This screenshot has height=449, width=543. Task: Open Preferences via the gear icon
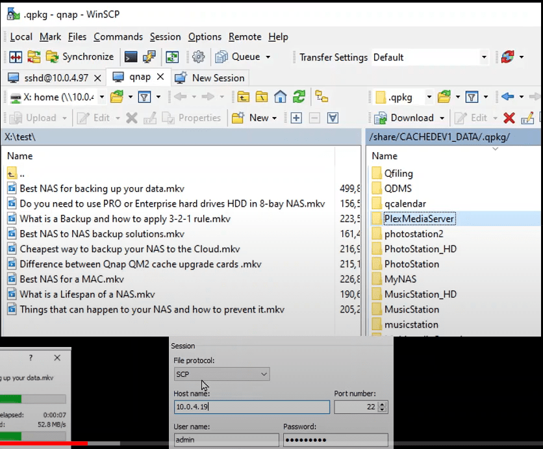(x=199, y=57)
